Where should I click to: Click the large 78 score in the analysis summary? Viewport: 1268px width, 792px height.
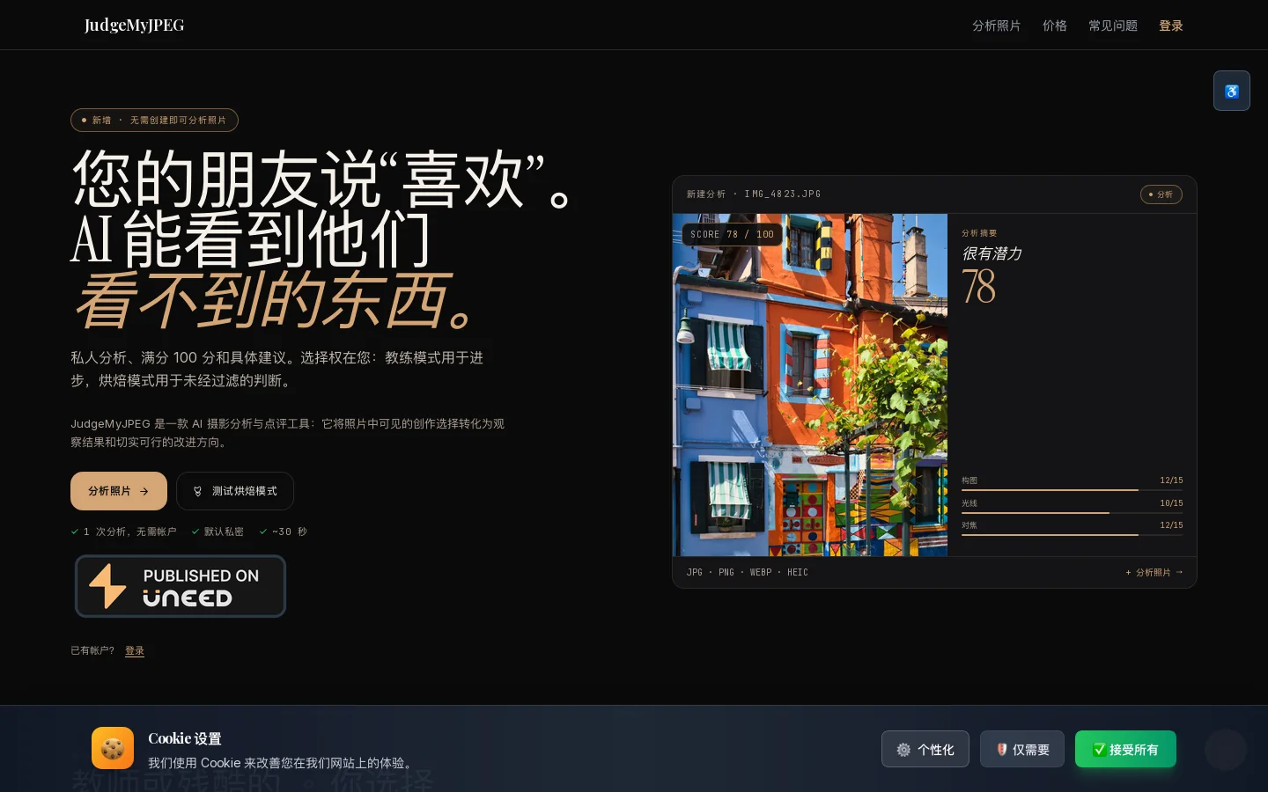[978, 286]
